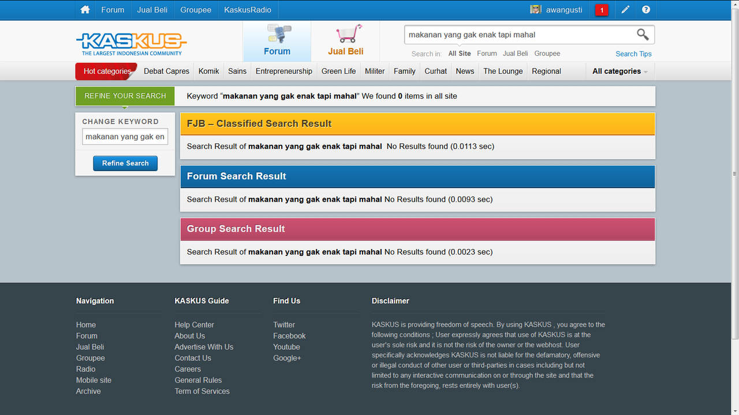Screen dimensions: 739x415
Task: Open Jual Beli link in footer
Action: coord(90,347)
